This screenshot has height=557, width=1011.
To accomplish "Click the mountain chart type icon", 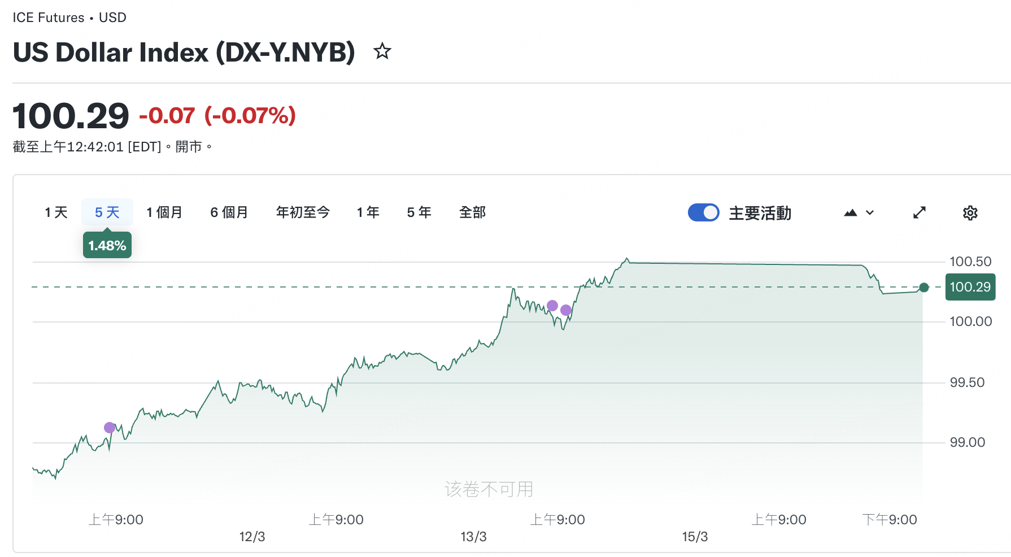I will click(x=851, y=213).
